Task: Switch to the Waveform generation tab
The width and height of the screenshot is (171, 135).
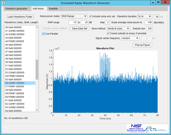Action: click(x=16, y=9)
